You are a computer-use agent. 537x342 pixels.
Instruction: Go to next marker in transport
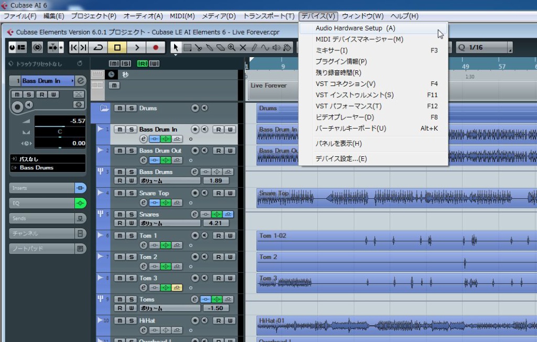83,48
